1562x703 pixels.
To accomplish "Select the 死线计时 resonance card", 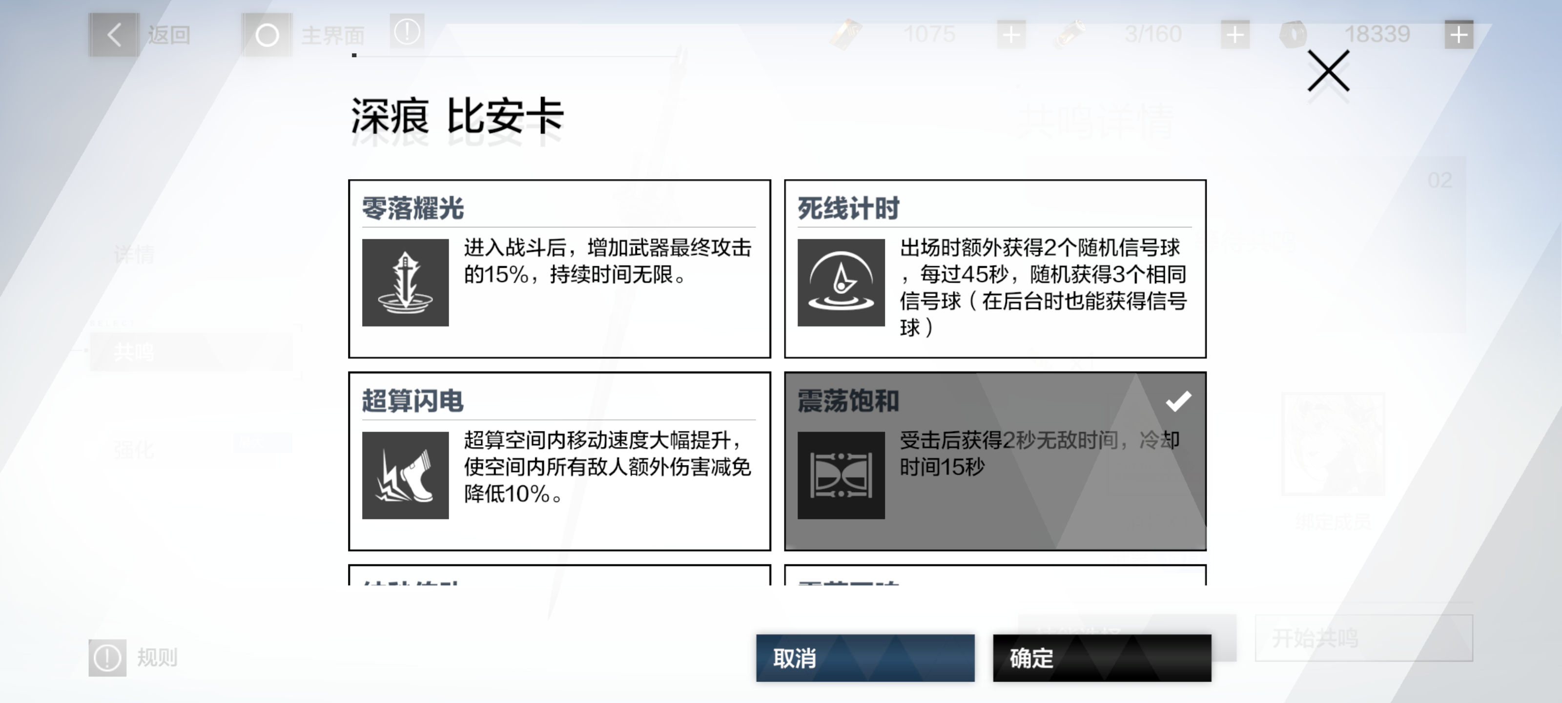I will pyautogui.click(x=995, y=269).
